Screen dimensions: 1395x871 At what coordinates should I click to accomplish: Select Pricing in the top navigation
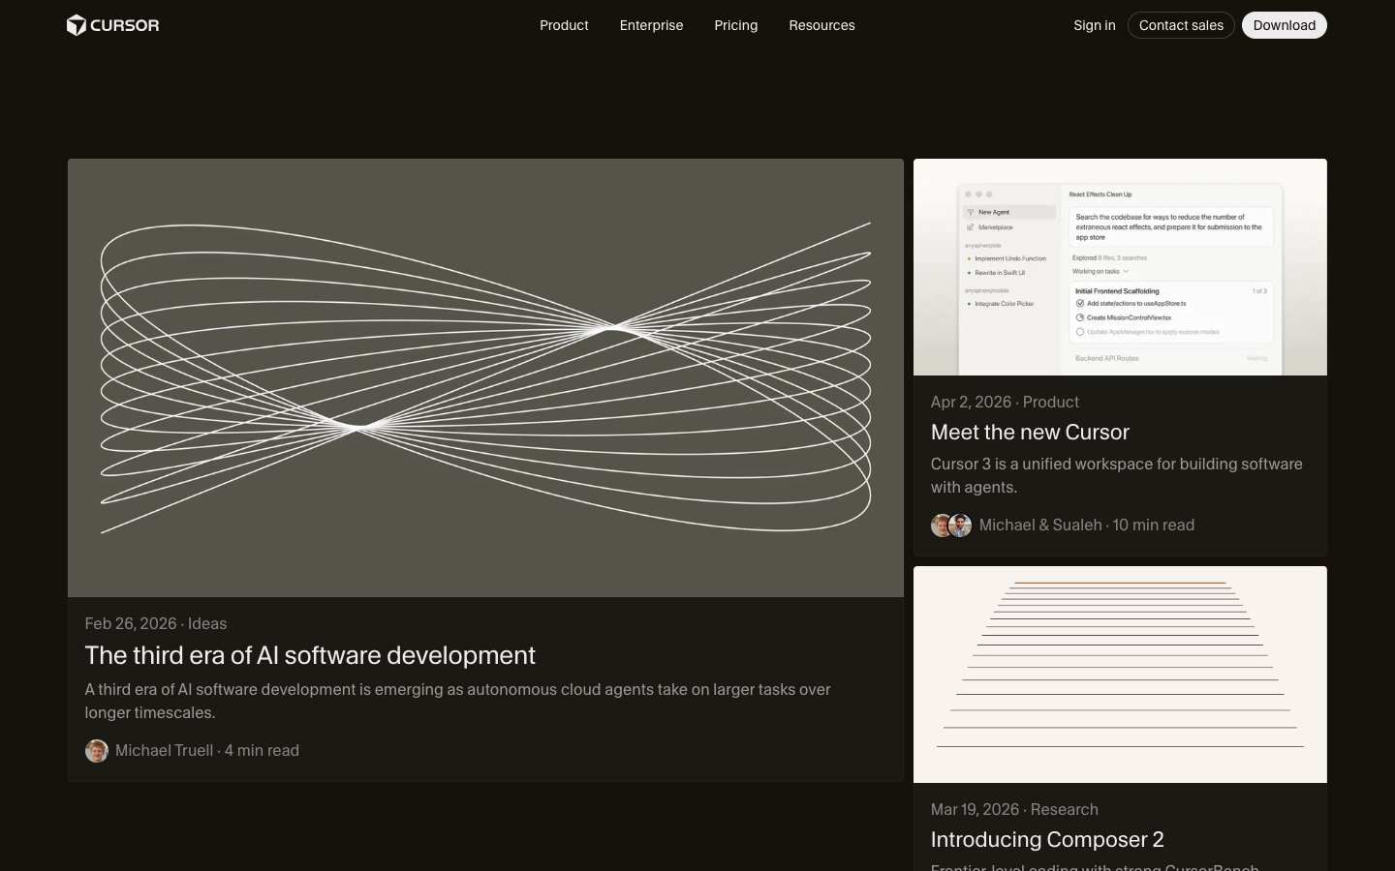point(735,25)
